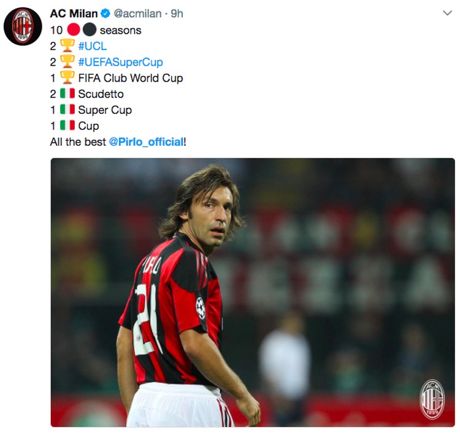Click the Italian flag on the Cup line
Image resolution: width=460 pixels, height=435 pixels.
click(67, 125)
